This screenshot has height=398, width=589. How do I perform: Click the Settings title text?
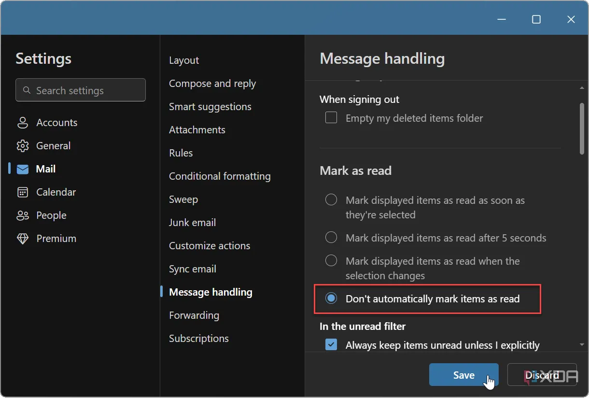pos(43,58)
